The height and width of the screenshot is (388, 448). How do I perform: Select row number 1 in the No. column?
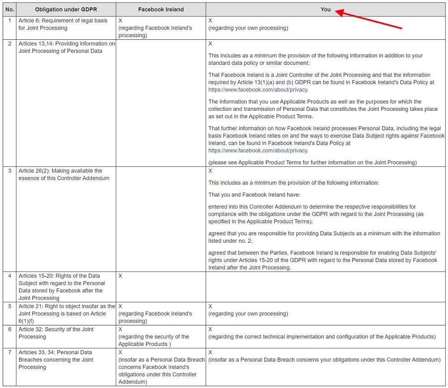[x=10, y=21]
